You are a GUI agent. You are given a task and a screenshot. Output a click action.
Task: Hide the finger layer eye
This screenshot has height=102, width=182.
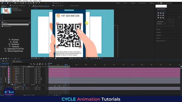coord(1,80)
